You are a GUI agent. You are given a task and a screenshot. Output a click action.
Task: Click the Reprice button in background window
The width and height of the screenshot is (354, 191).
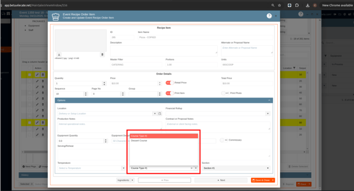[288, 184]
